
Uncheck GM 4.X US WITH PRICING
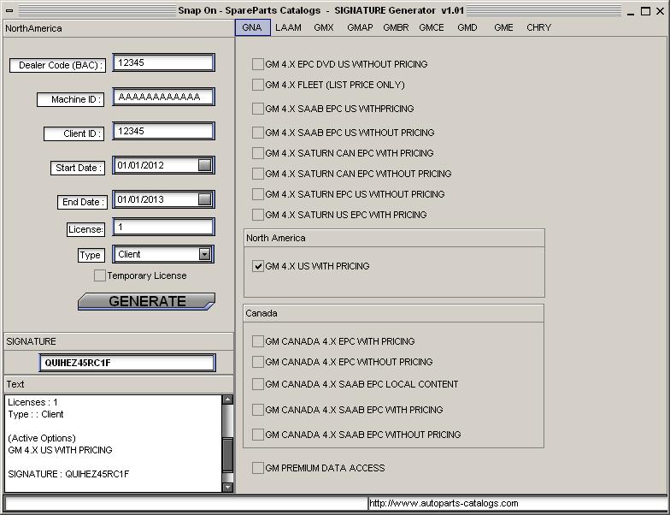pos(258,266)
